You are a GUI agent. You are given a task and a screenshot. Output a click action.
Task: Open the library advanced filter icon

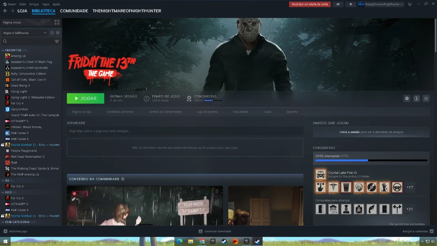pyautogui.click(x=57, y=41)
